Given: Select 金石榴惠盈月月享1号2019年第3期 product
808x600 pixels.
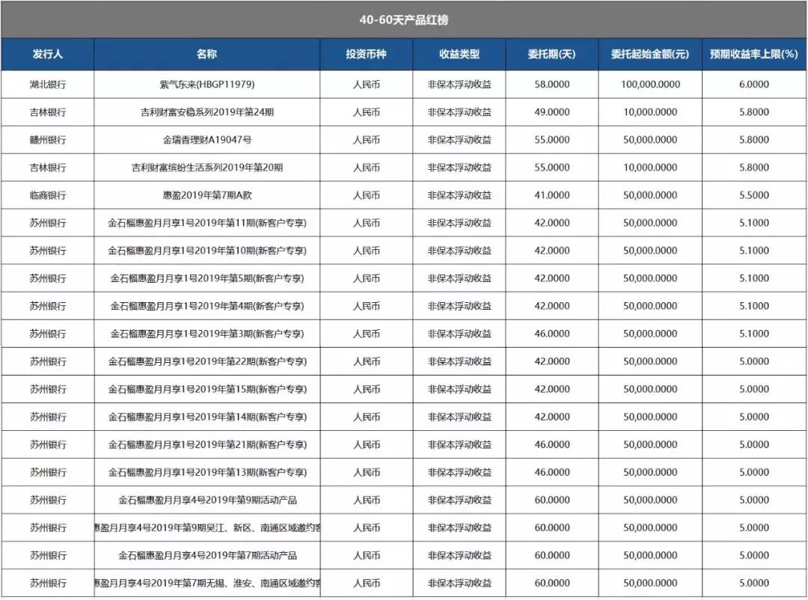Looking at the screenshot, I should point(207,334).
